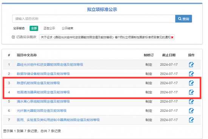This screenshot has width=208, height=139.
Task: Click the 截止日期 column header
Action: (169, 55)
